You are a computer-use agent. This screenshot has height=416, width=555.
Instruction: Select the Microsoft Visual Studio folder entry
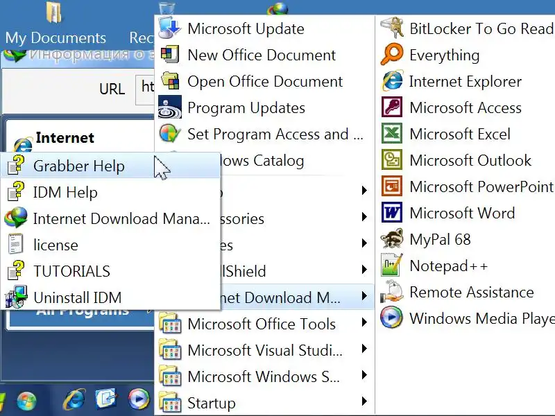pyautogui.click(x=264, y=350)
